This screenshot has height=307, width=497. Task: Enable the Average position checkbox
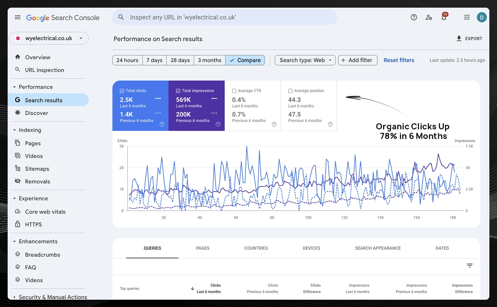tap(290, 90)
